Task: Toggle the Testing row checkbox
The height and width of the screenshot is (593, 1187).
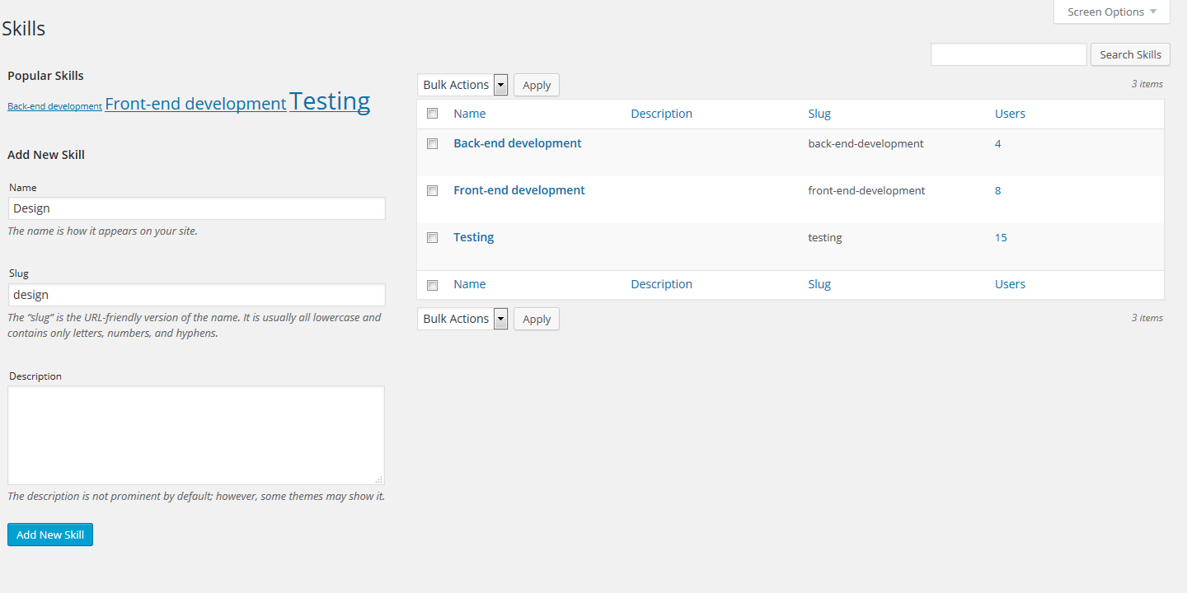Action: click(432, 237)
